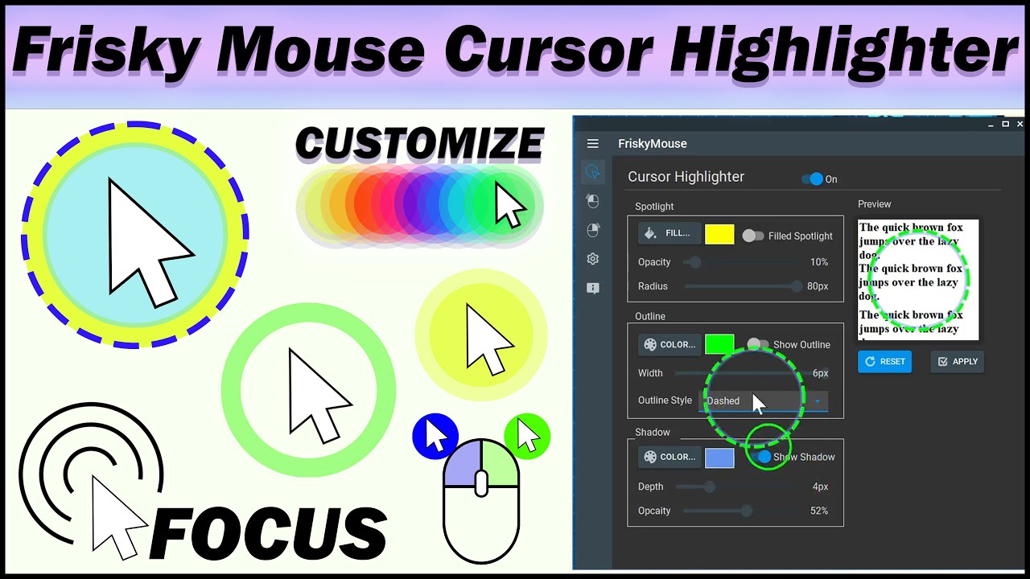The height and width of the screenshot is (579, 1030).
Task: Disable the Show Shadow switch
Action: [x=760, y=457]
